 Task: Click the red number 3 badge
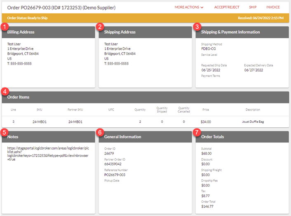(x=197, y=26)
